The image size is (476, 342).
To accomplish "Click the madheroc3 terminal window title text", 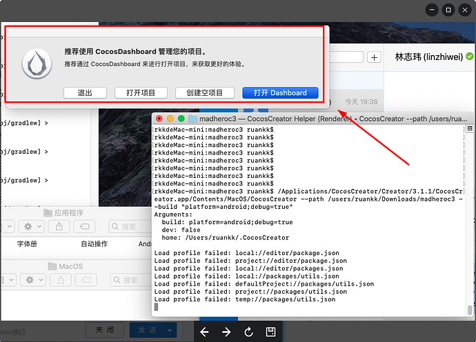I will pyautogui.click(x=333, y=119).
